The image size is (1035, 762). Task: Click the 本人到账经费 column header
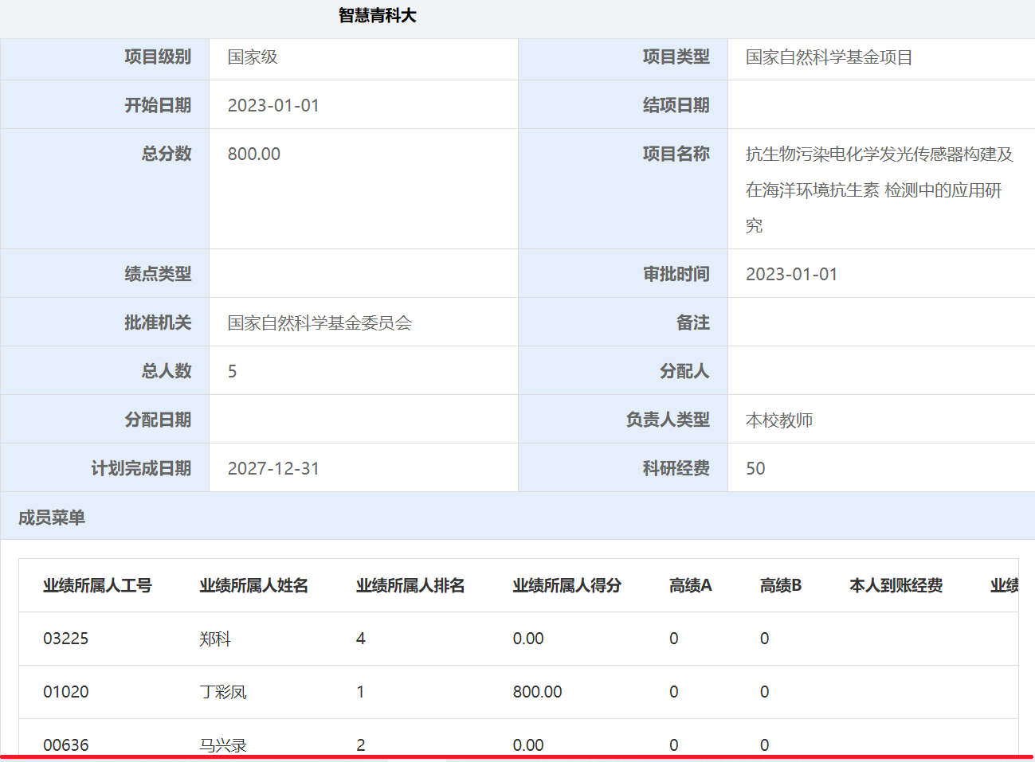coord(896,586)
